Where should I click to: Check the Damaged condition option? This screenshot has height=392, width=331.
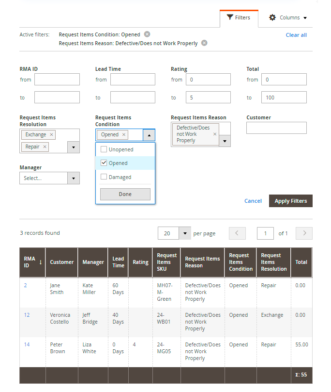[x=104, y=177]
